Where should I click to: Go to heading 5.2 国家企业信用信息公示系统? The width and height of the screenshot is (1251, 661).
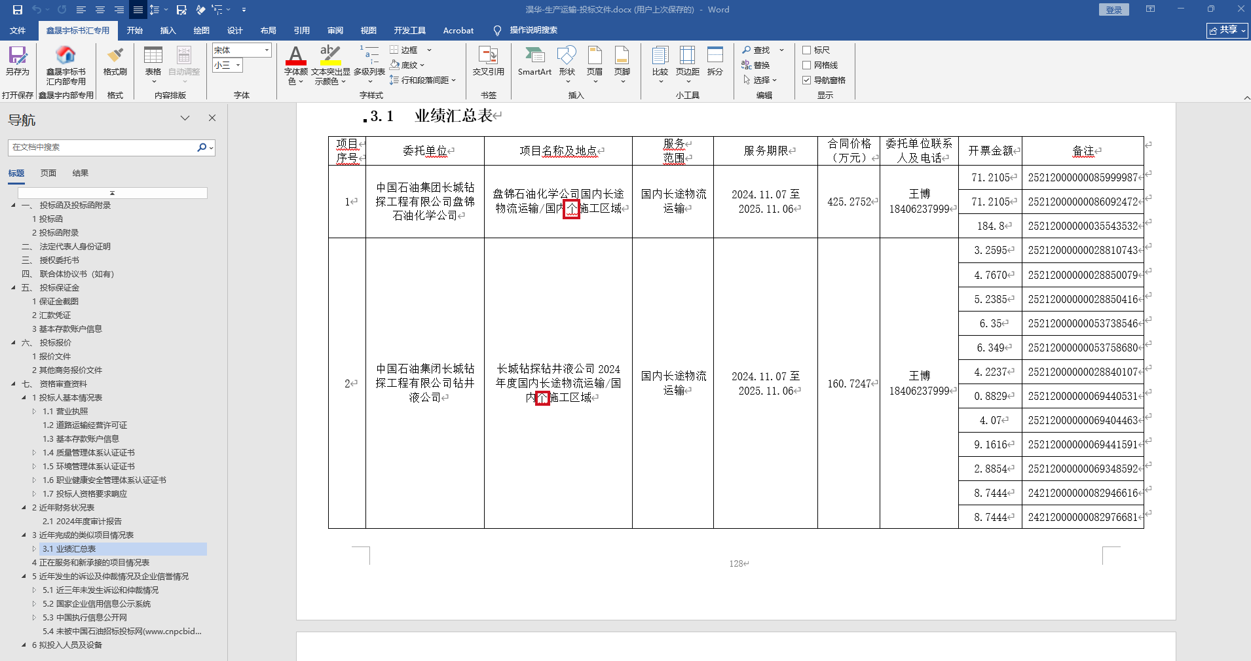pos(97,604)
